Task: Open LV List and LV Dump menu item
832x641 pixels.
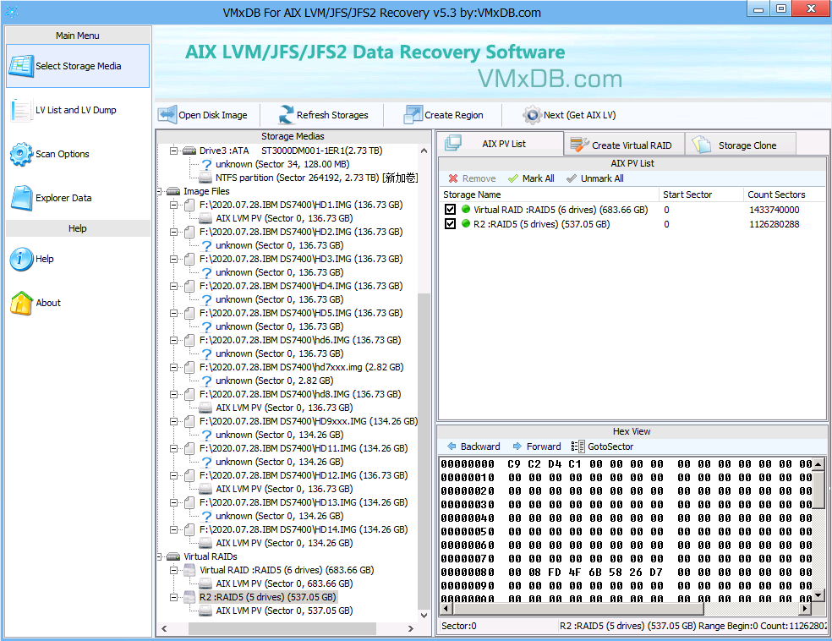Action: (78, 110)
